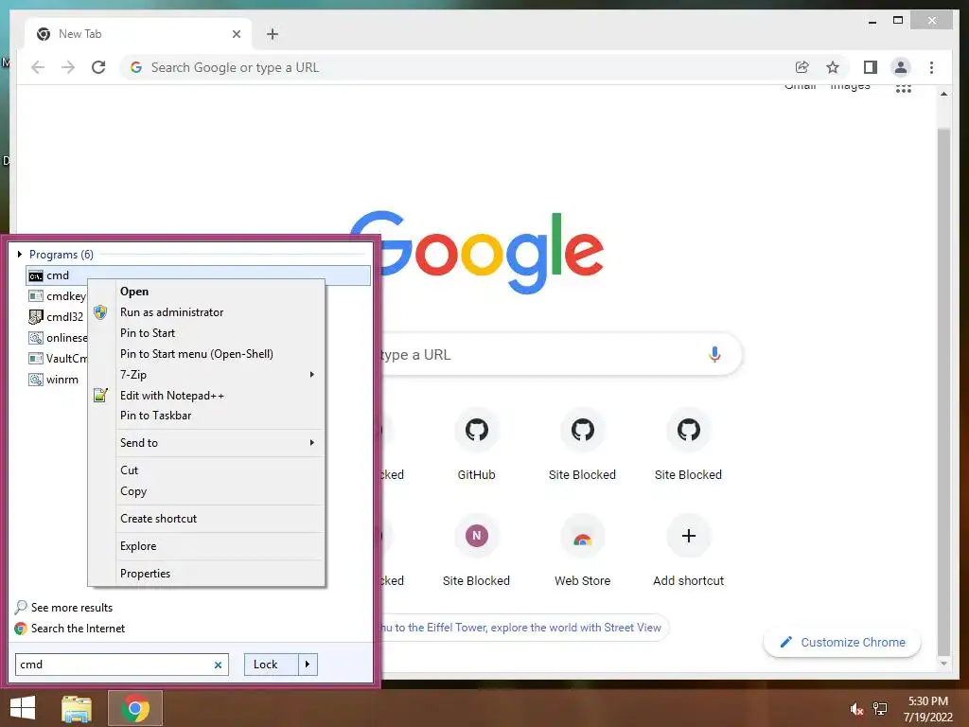Viewport: 969px width, 727px height.
Task: Choose Explore in the context menu
Action: coord(218,546)
